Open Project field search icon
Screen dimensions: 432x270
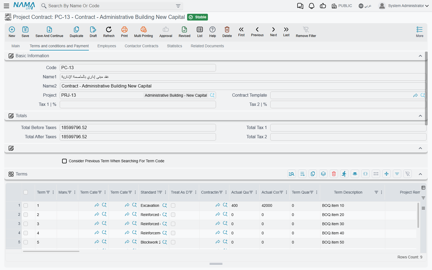[x=212, y=95]
